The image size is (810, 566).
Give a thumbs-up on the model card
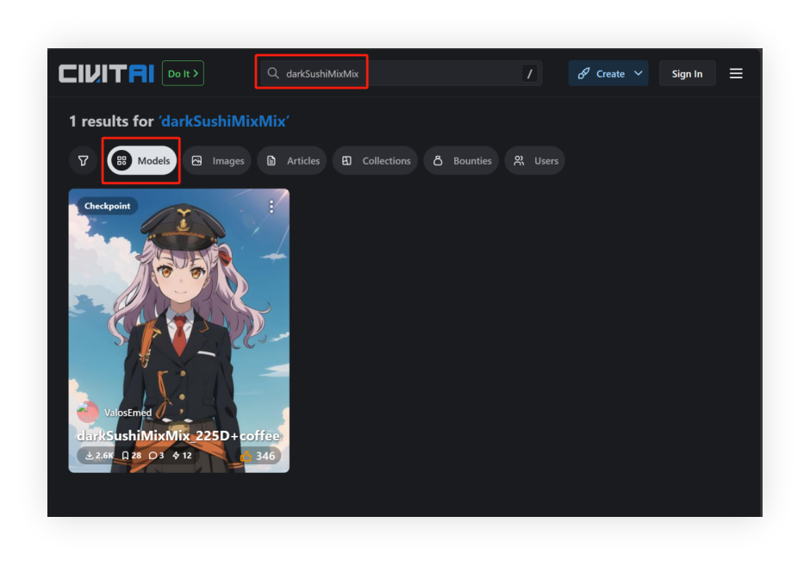point(248,455)
